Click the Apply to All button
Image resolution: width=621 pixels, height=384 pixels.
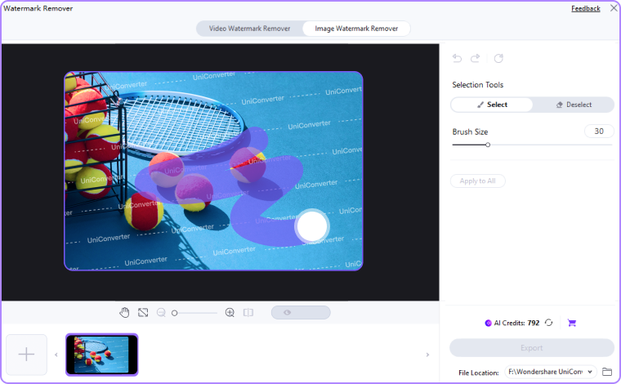pyautogui.click(x=478, y=181)
